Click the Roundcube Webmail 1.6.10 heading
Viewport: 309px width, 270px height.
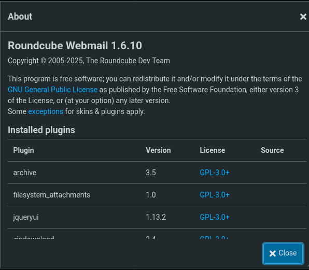[75, 46]
